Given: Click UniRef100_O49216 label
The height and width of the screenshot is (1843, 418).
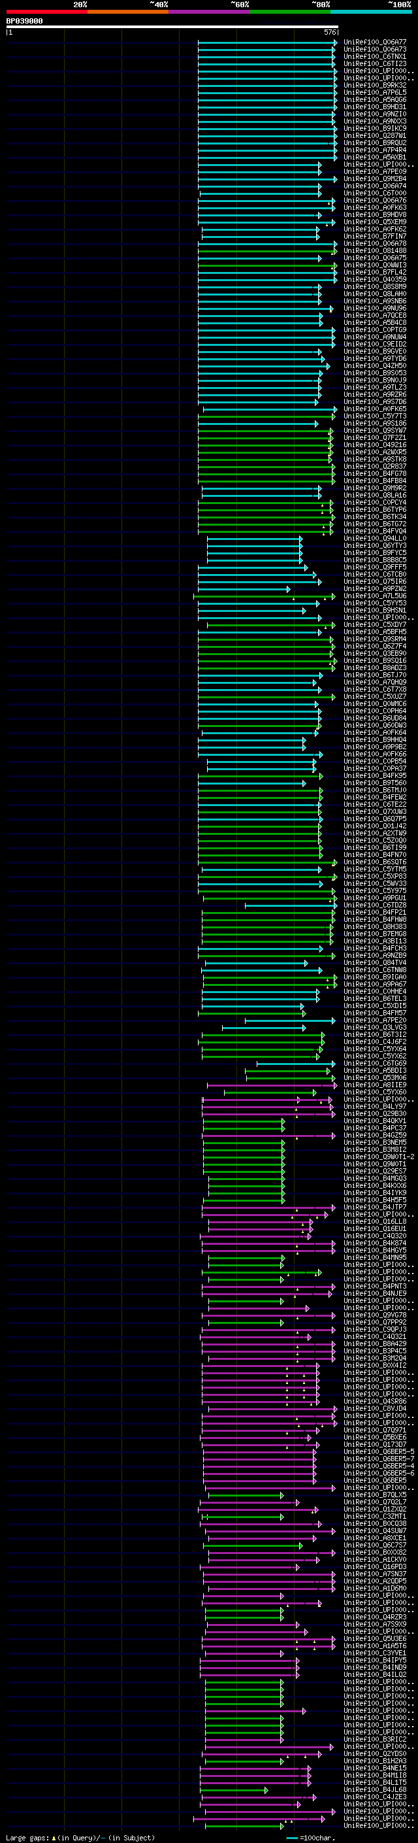Looking at the screenshot, I should point(375,445).
